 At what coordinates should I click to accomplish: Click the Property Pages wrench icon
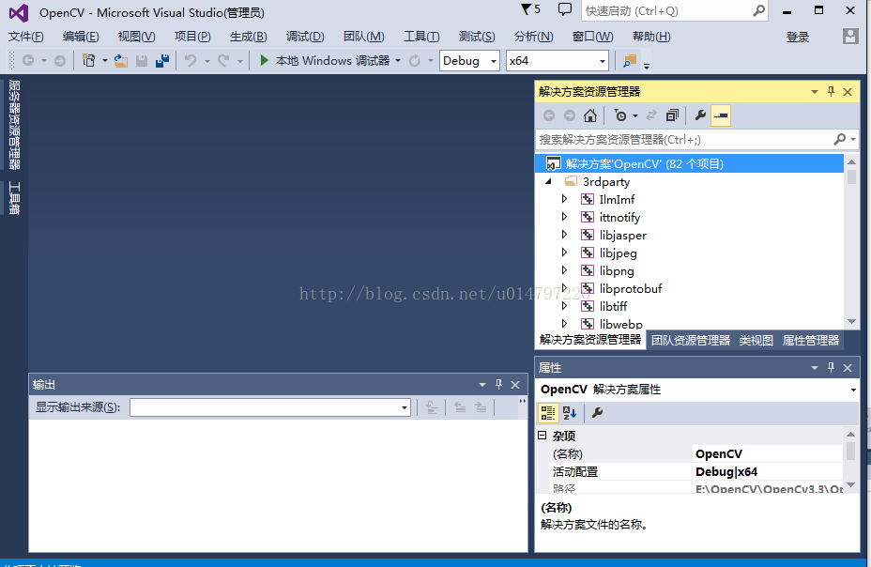[x=597, y=413]
